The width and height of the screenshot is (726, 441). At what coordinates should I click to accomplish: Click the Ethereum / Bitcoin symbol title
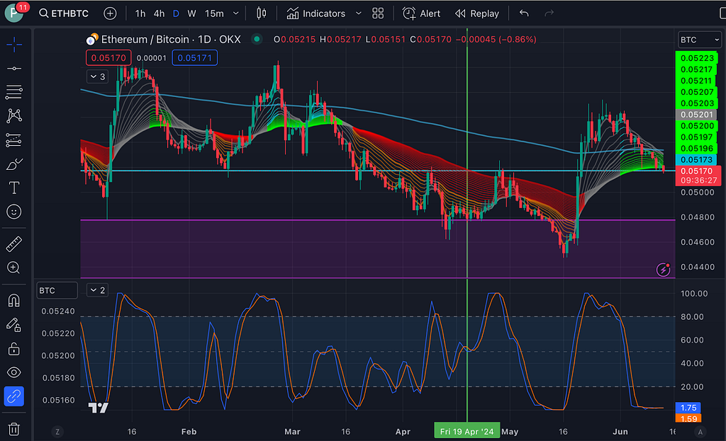[x=171, y=40]
